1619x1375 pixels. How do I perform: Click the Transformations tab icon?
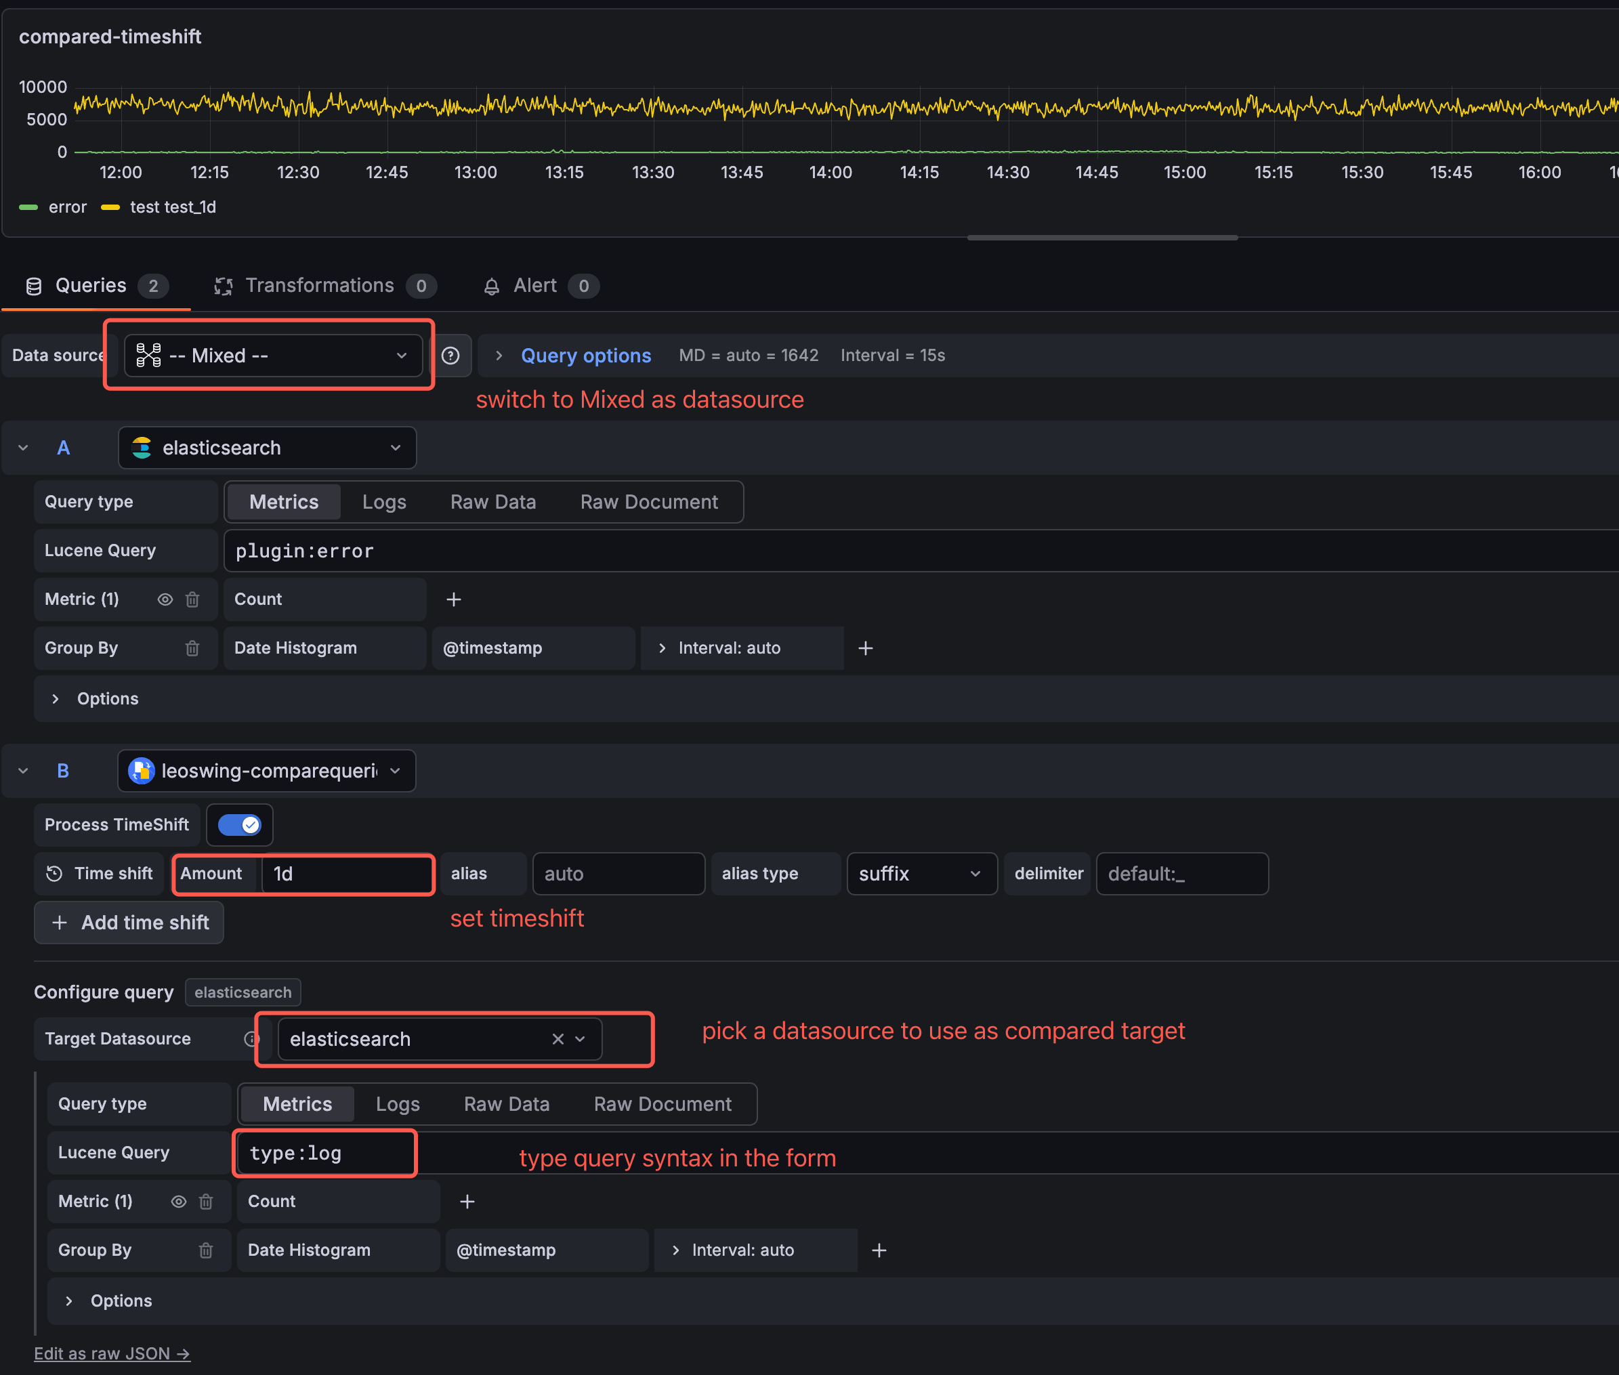[224, 286]
